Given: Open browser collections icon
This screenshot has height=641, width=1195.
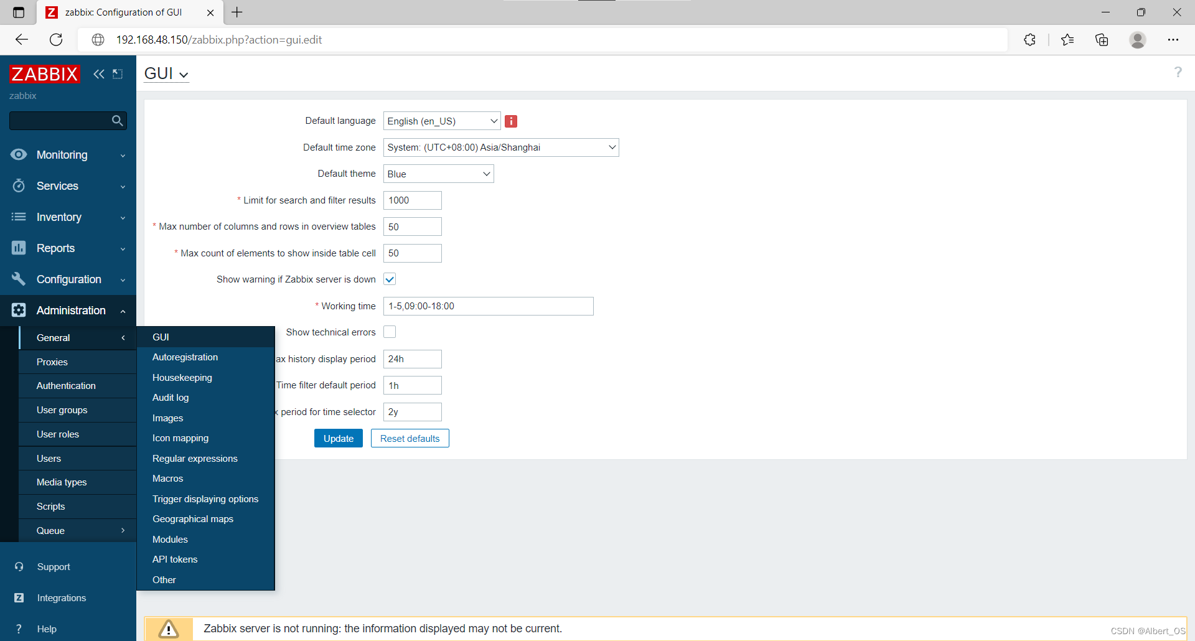Looking at the screenshot, I should pyautogui.click(x=1102, y=40).
